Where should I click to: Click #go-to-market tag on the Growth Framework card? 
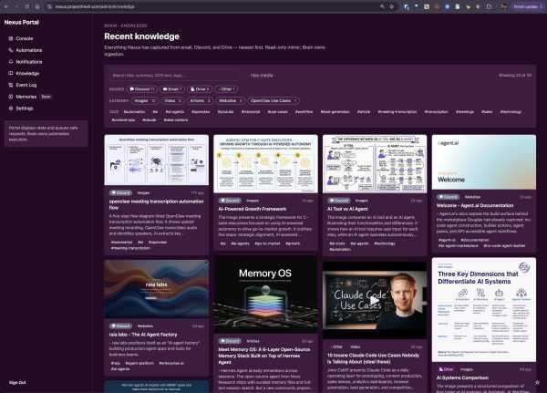267,243
